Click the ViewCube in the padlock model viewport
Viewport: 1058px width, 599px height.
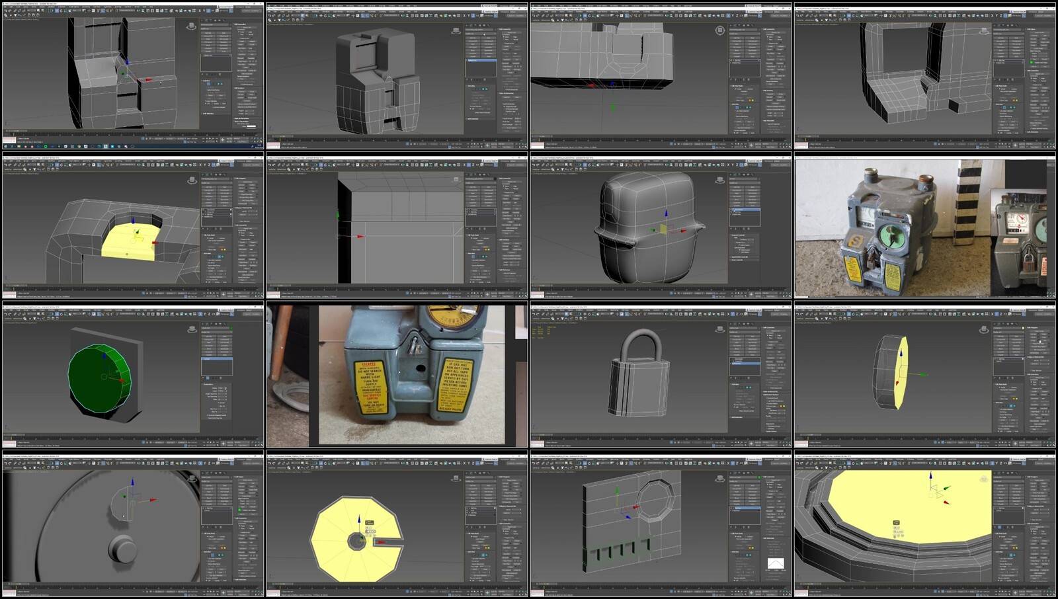coord(720,329)
